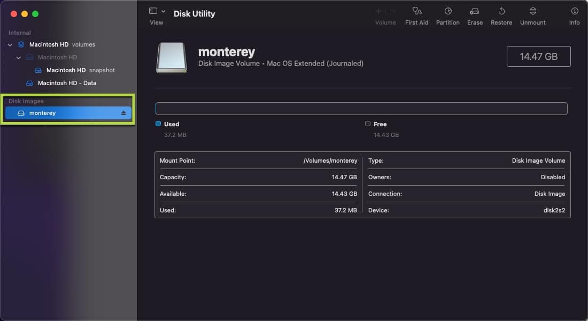Viewport: 588px width, 321px height.
Task: Click the Internal sidebar section header
Action: (19, 33)
